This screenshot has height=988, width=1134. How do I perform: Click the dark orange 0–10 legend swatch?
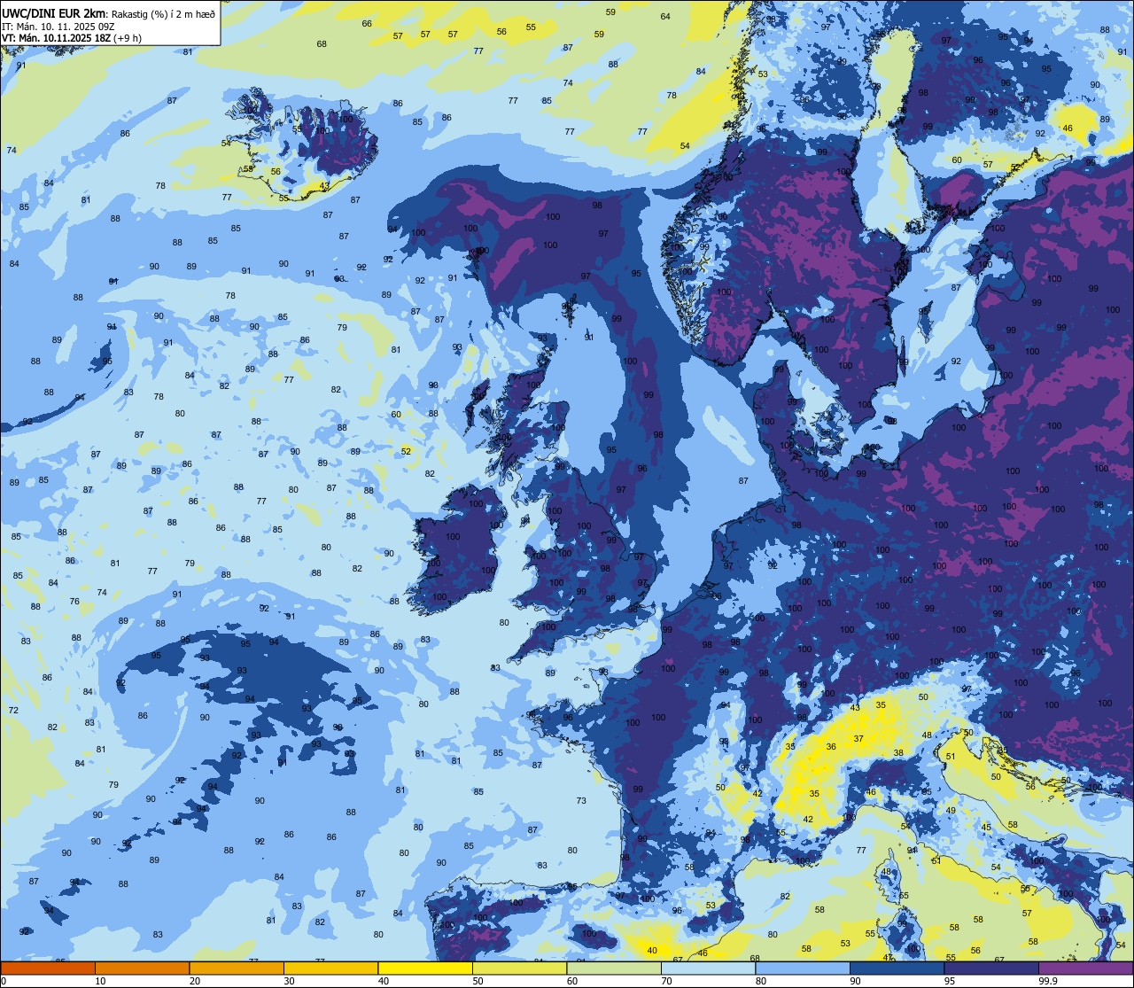(x=48, y=968)
